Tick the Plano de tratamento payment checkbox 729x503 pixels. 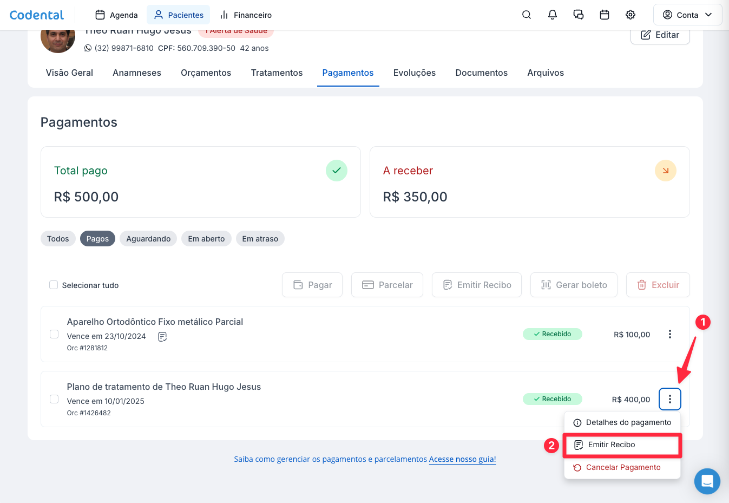pyautogui.click(x=54, y=399)
